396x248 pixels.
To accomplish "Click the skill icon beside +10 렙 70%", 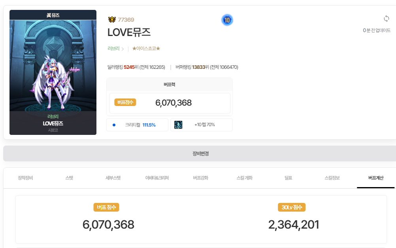I will tap(178, 125).
